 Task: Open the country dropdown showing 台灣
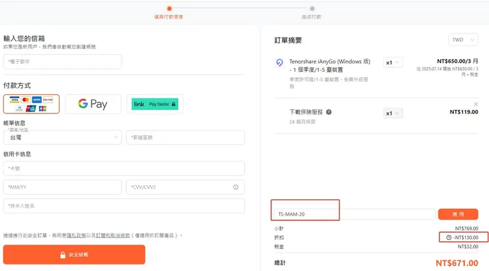[62, 138]
